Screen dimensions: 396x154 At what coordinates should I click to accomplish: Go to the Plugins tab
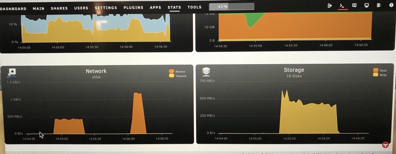tap(133, 8)
